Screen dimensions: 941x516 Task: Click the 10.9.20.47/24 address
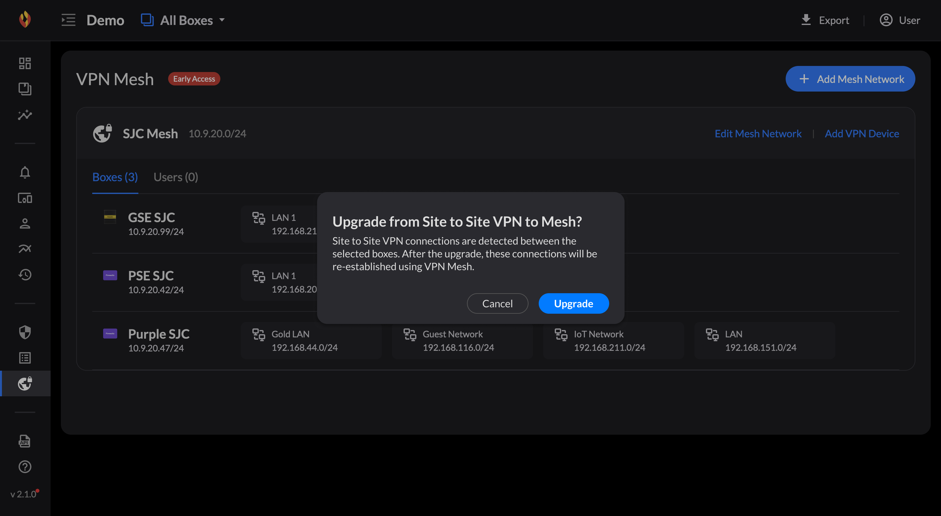(156, 348)
